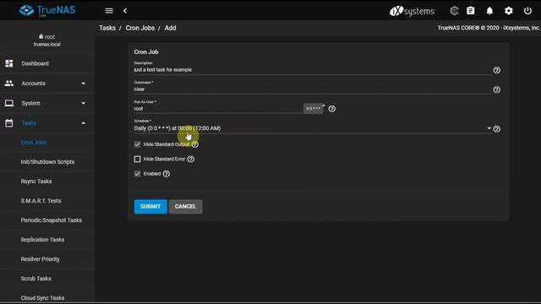Image resolution: width=541 pixels, height=304 pixels.
Task: Open the power menu icon
Action: tap(527, 11)
